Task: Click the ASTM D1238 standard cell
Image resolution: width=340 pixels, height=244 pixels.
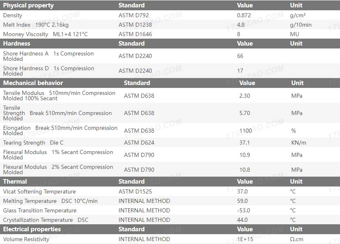Action: click(x=135, y=25)
